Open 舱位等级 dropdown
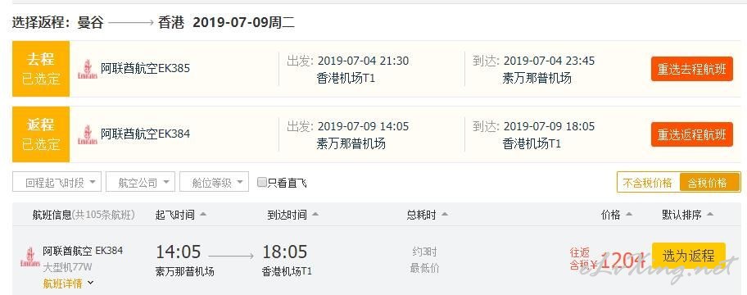The image size is (747, 295). 215,182
